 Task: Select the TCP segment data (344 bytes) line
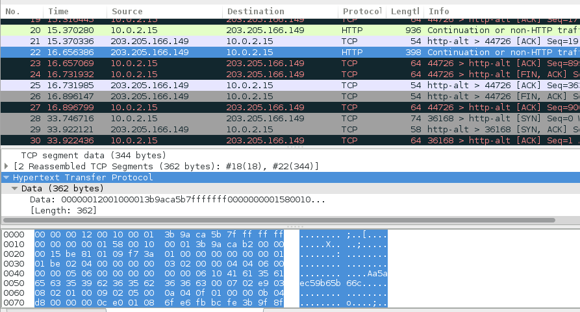tap(94, 156)
